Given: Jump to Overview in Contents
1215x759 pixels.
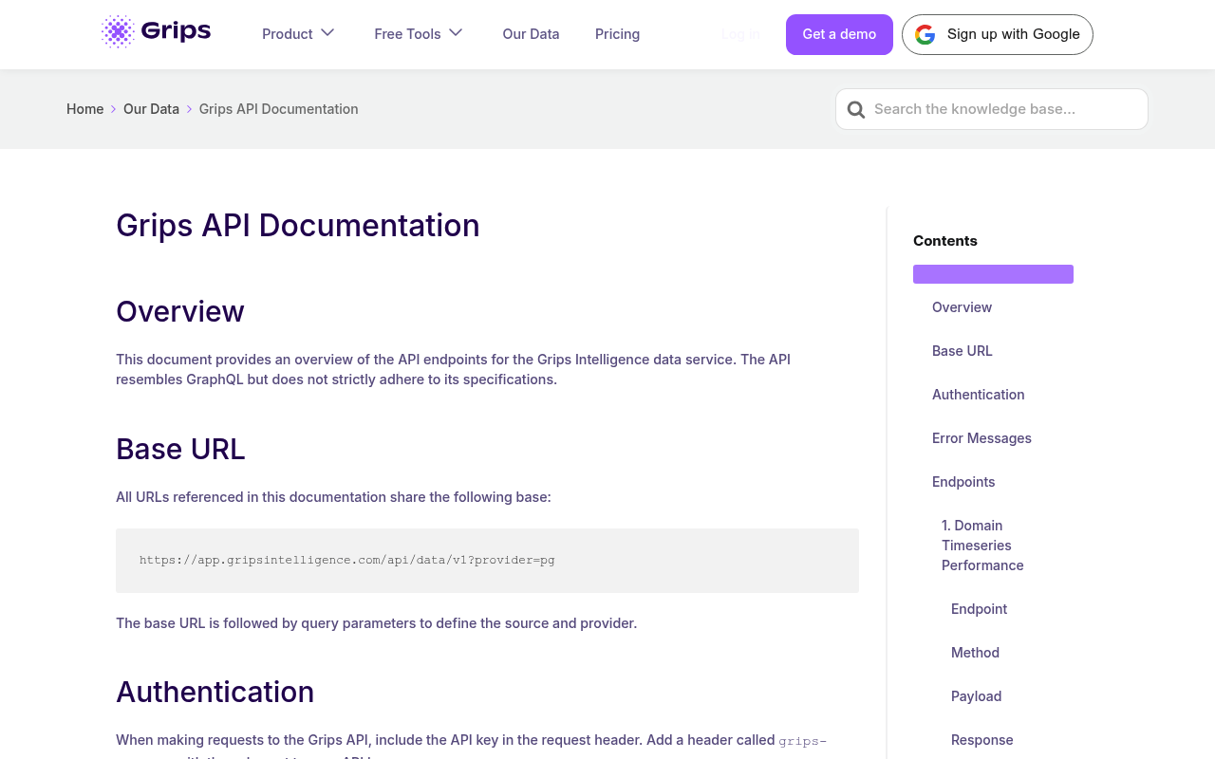Looking at the screenshot, I should coord(962,307).
